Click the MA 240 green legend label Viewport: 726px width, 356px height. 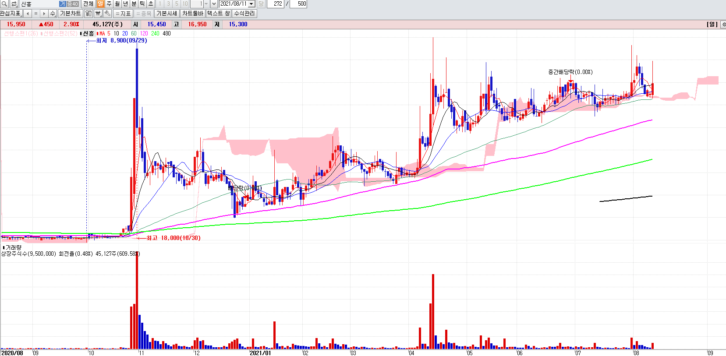tap(155, 33)
